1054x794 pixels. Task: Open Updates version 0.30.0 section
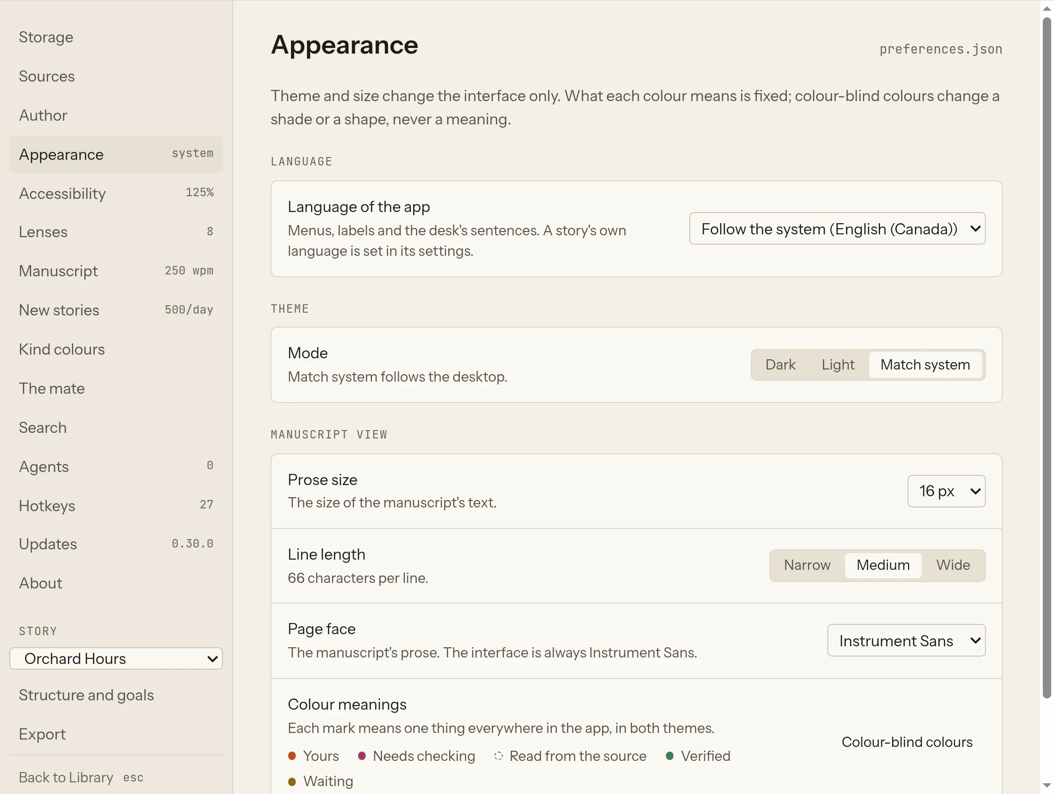(x=116, y=544)
